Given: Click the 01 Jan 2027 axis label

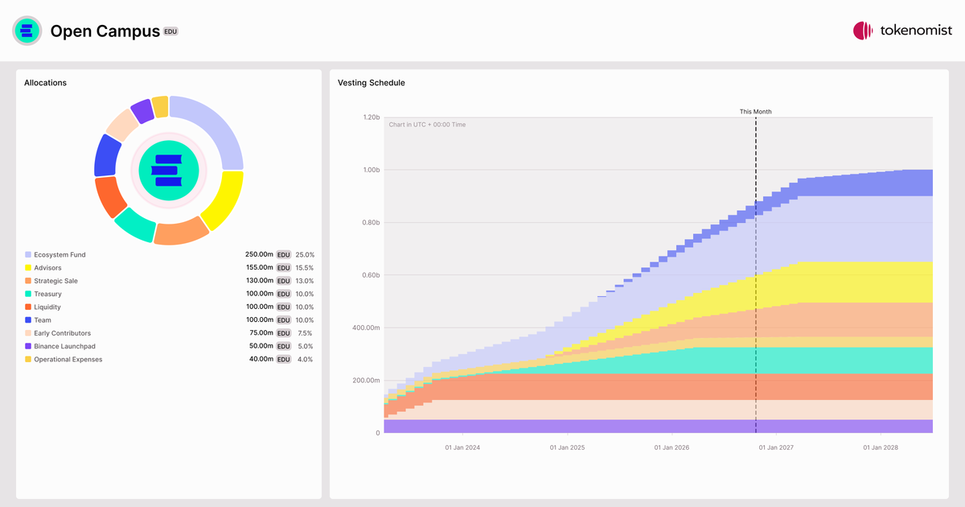Looking at the screenshot, I should click(x=776, y=447).
